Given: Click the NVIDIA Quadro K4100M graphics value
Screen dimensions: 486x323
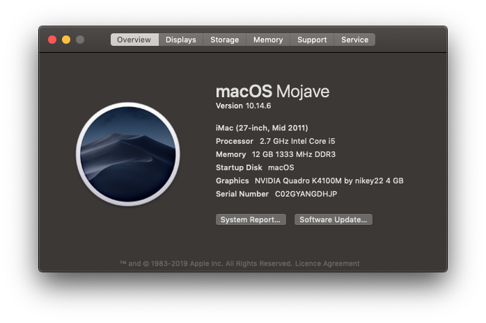Looking at the screenshot, I should tap(329, 181).
